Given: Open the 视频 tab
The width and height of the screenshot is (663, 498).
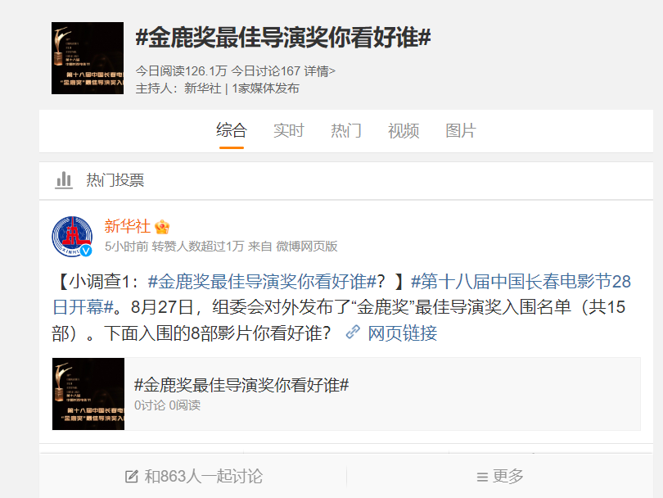Looking at the screenshot, I should pos(404,130).
